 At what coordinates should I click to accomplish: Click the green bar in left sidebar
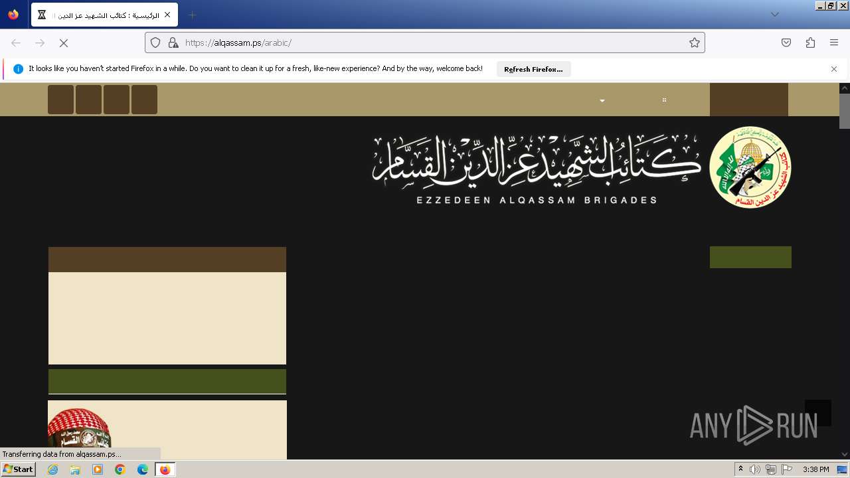tap(167, 382)
